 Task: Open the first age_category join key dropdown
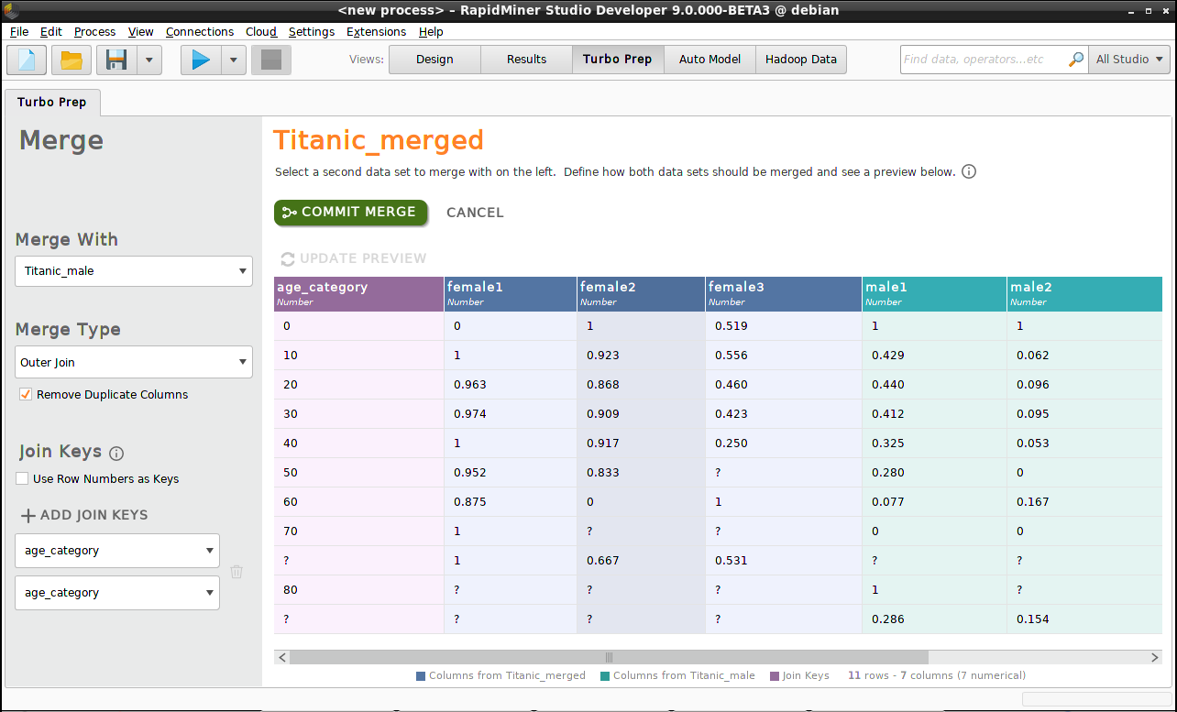pyautogui.click(x=116, y=550)
